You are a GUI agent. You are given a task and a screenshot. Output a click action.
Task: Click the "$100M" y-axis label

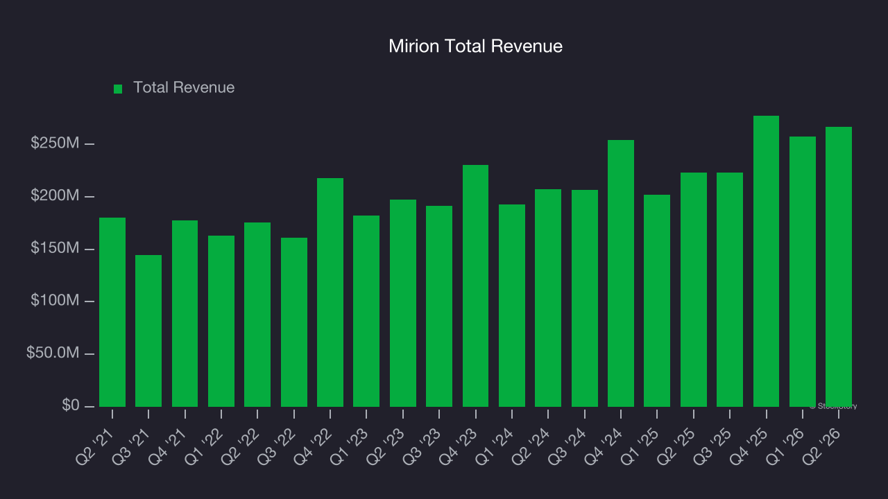tap(55, 301)
